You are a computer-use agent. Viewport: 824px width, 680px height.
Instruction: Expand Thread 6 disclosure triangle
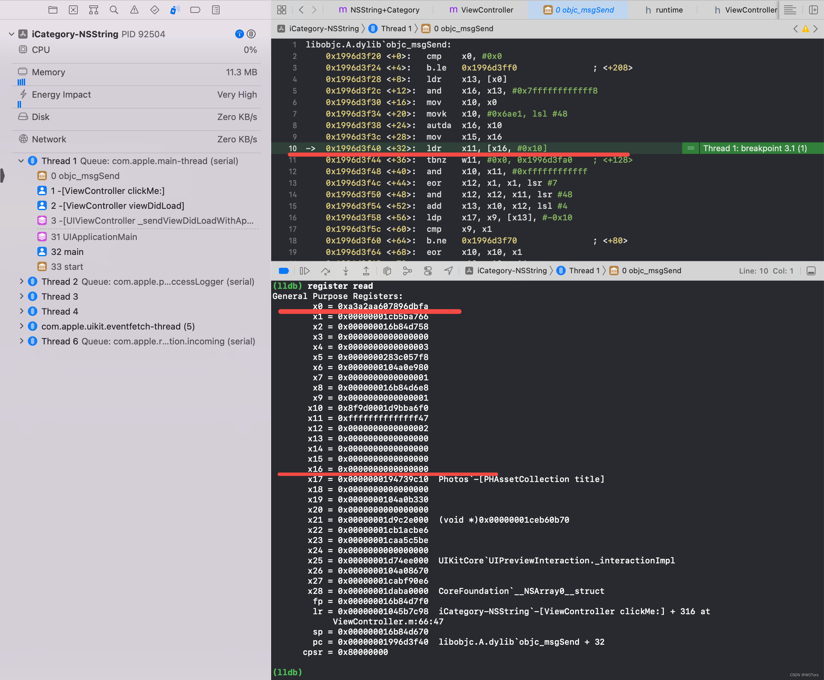click(x=21, y=341)
